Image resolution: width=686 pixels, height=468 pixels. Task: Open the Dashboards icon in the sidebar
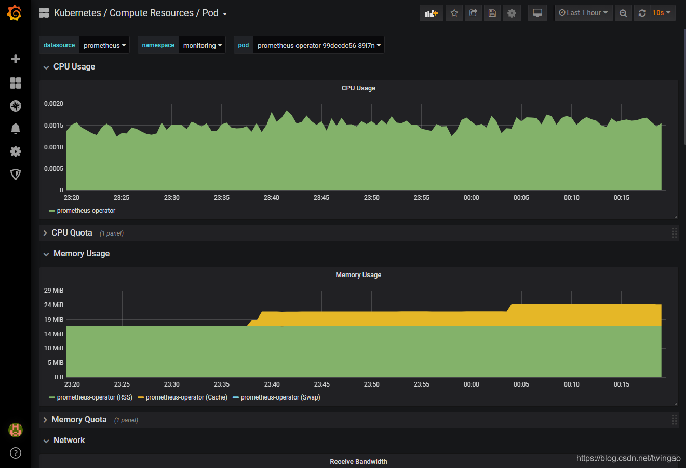click(x=16, y=83)
